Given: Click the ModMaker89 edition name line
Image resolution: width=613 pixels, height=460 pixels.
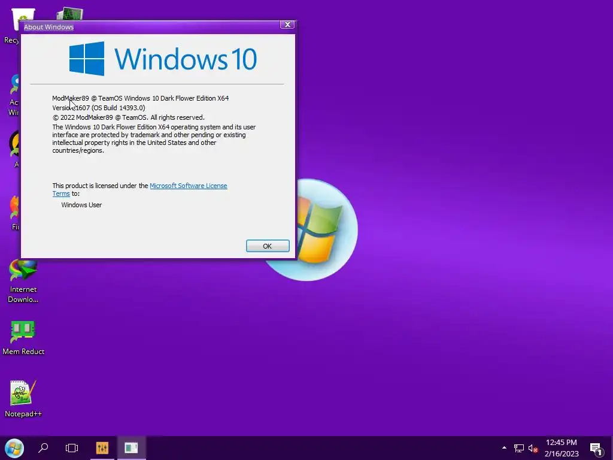Looking at the screenshot, I should pyautogui.click(x=140, y=98).
